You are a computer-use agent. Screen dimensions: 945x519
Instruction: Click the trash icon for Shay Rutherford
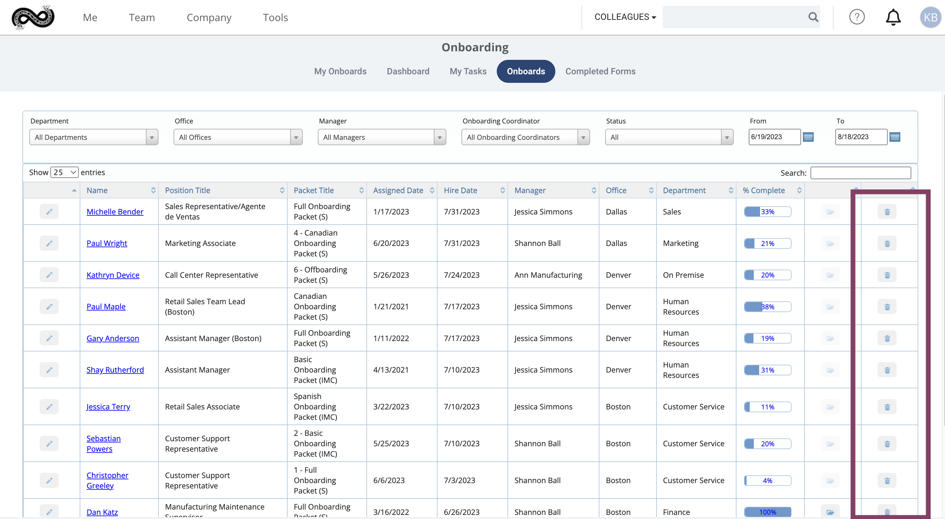coord(887,370)
